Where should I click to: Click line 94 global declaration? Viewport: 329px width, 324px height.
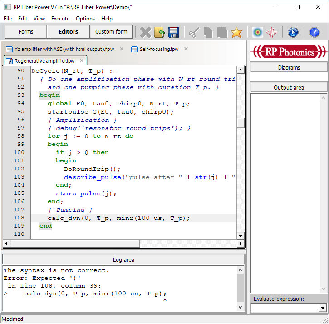click(x=118, y=104)
